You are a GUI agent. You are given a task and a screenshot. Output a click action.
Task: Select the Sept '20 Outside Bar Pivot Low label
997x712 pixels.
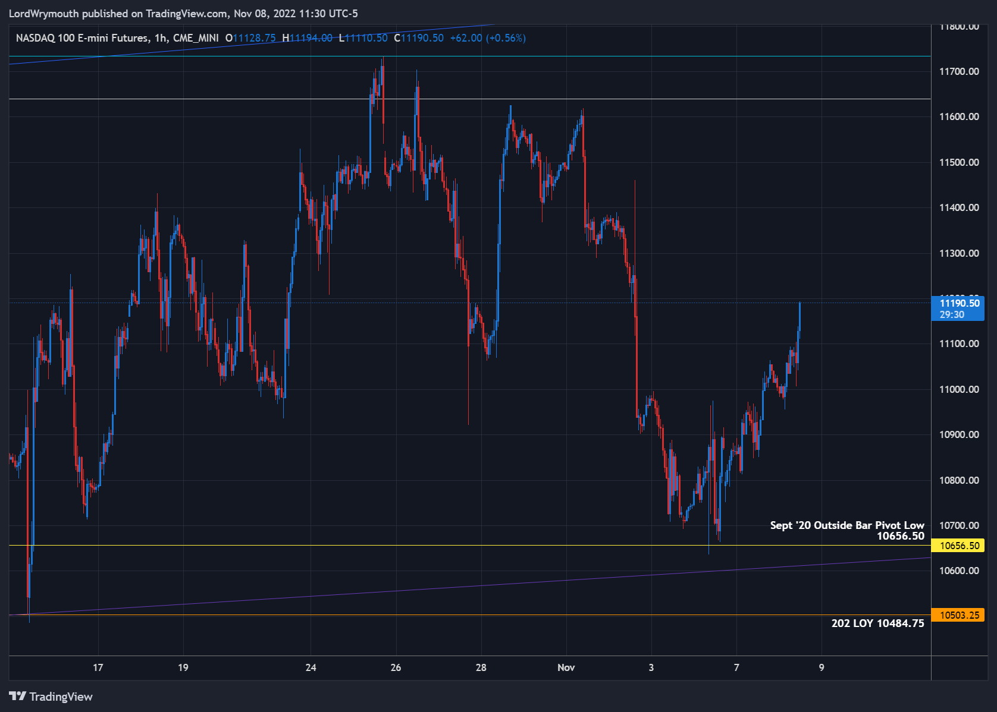pos(847,525)
